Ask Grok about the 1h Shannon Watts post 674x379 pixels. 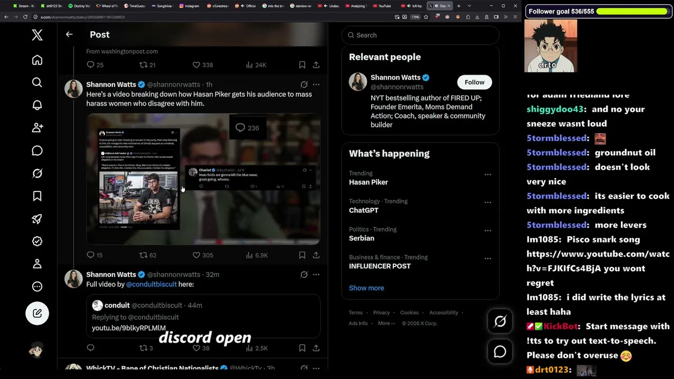[304, 84]
